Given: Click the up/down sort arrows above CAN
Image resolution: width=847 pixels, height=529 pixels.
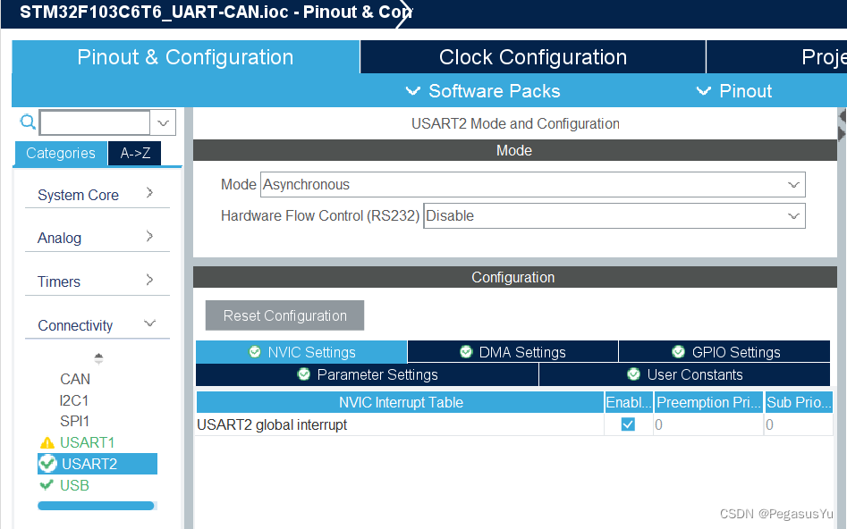Looking at the screenshot, I should 98,358.
